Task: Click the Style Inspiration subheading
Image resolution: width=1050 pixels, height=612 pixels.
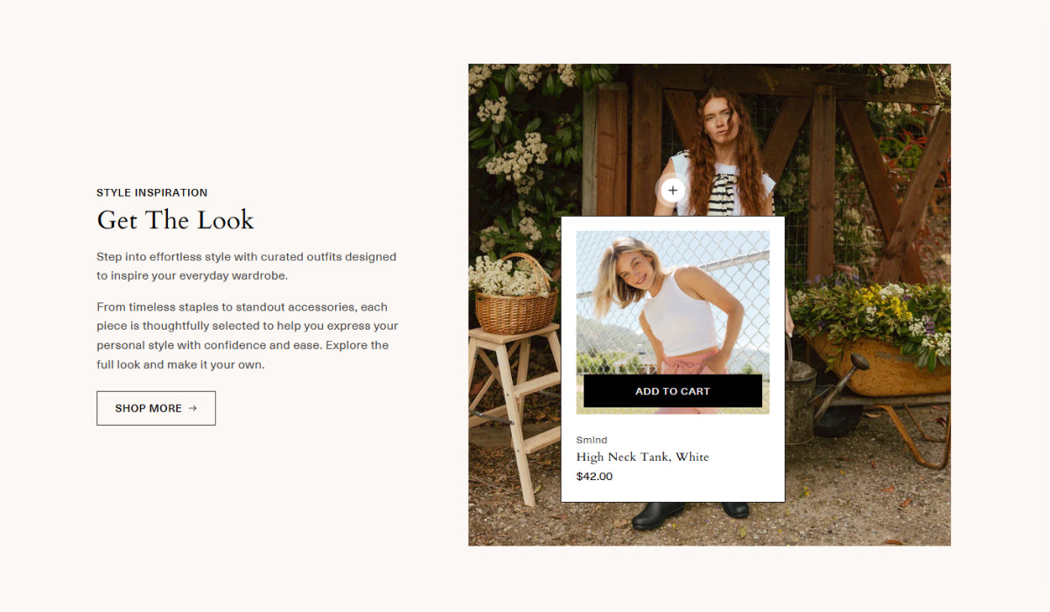Action: (152, 192)
